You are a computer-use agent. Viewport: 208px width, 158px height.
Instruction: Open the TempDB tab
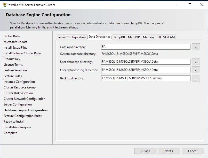(119, 37)
